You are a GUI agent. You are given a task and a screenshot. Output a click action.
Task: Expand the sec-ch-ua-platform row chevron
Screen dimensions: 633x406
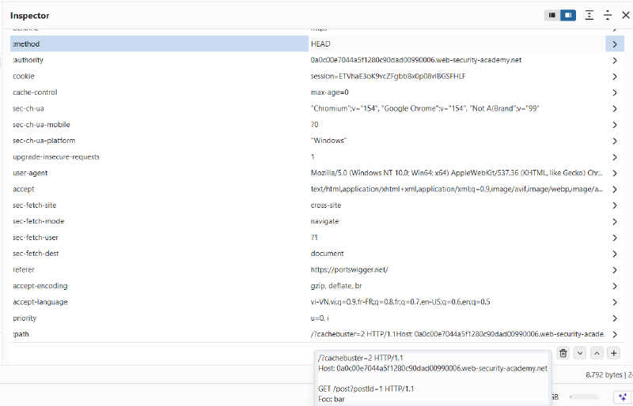[x=615, y=141]
